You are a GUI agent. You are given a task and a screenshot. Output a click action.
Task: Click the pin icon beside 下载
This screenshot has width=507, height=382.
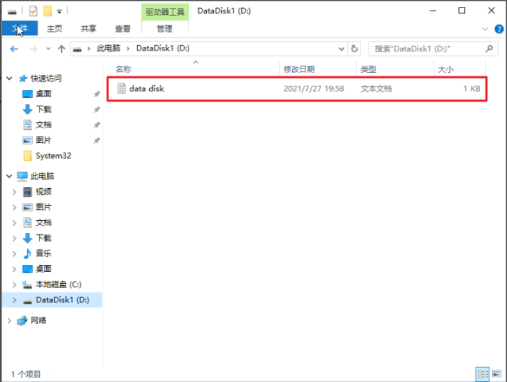click(x=97, y=110)
